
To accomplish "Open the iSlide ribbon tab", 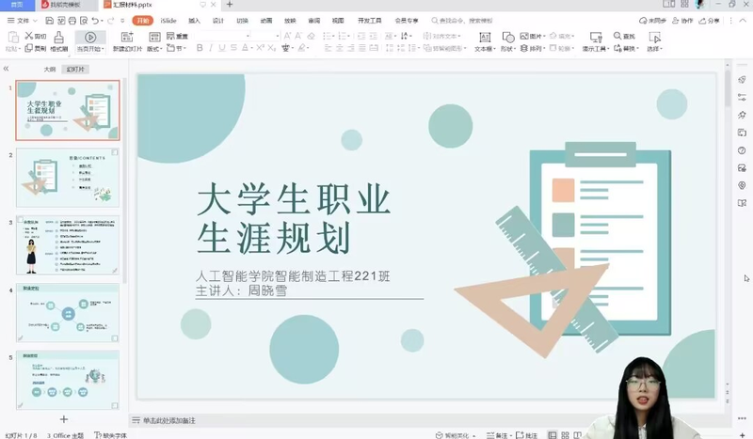I will pyautogui.click(x=168, y=20).
